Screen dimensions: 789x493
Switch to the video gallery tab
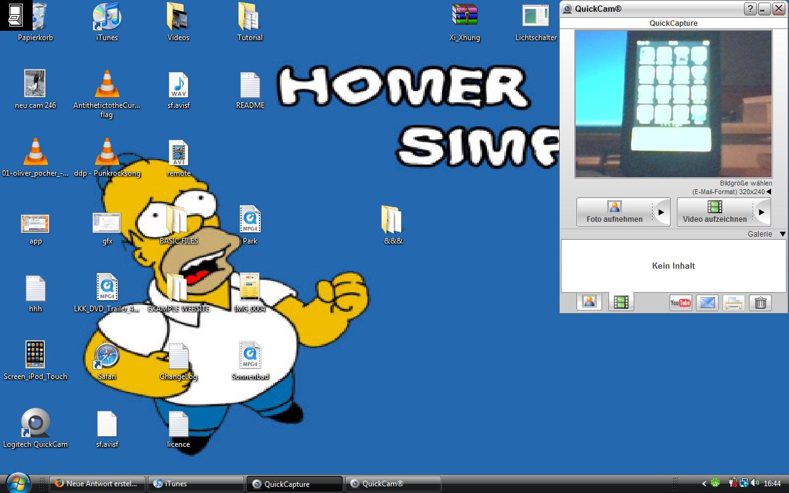pyautogui.click(x=621, y=302)
